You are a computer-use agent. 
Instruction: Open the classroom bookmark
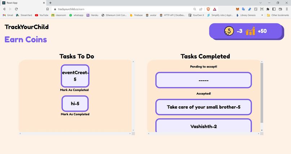59,15
